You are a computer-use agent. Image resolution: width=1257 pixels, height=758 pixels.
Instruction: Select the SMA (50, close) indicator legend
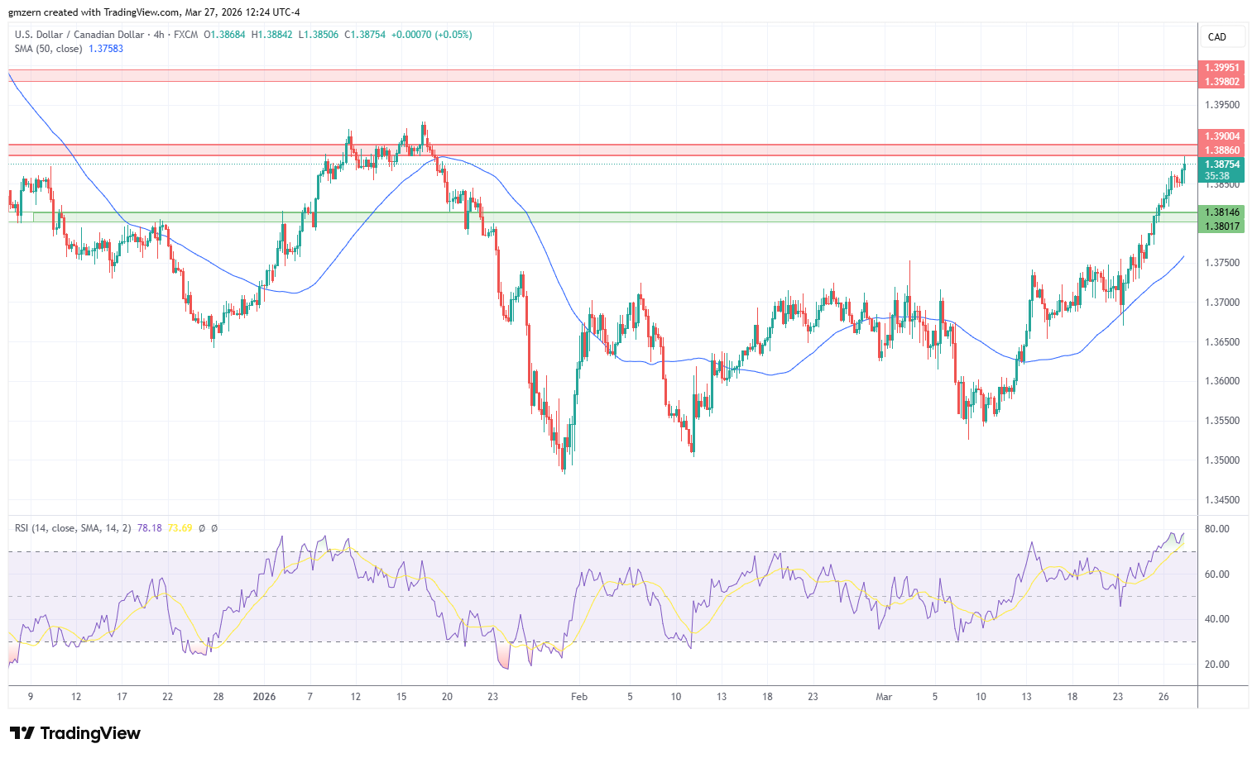pos(48,49)
